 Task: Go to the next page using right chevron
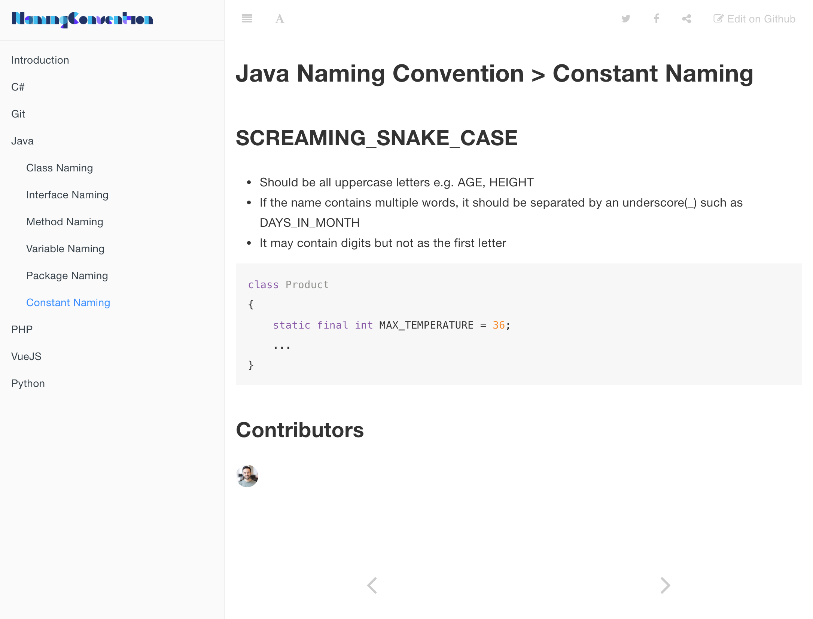(665, 585)
